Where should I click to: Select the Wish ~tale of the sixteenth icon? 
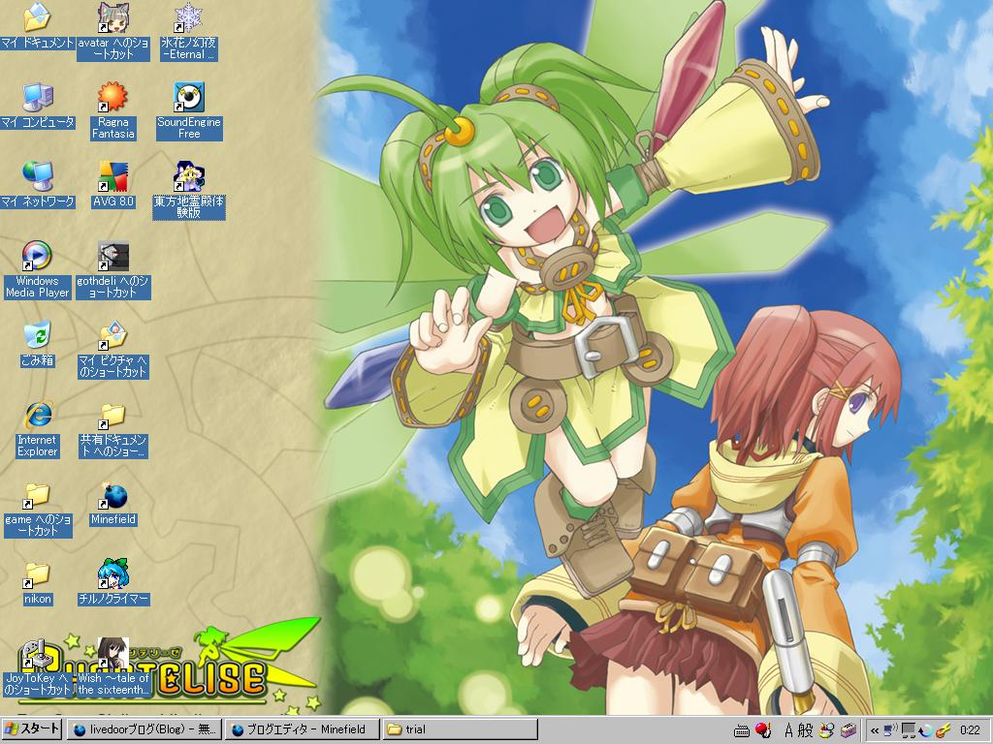coord(113,654)
